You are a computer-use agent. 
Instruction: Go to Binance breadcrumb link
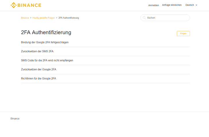click(x=25, y=18)
